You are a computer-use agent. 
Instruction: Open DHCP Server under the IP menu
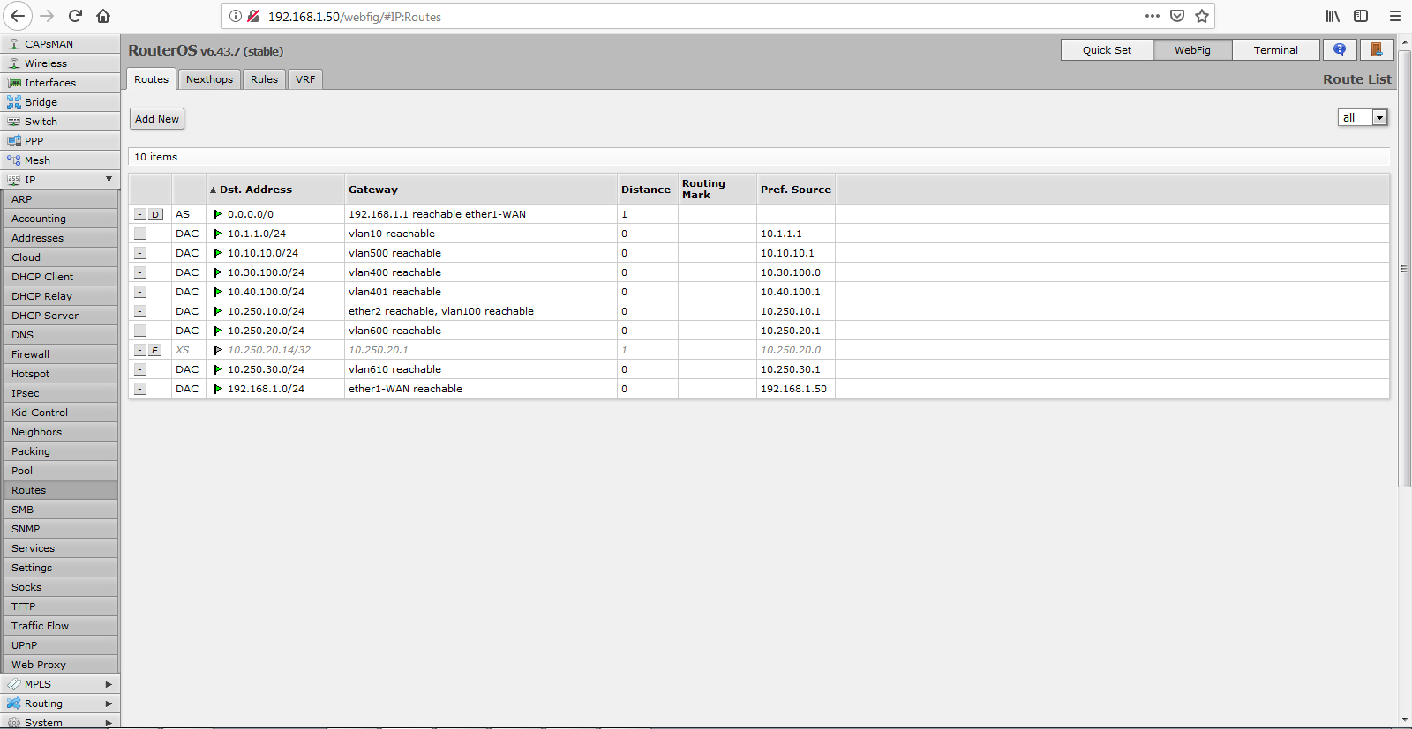[x=60, y=316]
